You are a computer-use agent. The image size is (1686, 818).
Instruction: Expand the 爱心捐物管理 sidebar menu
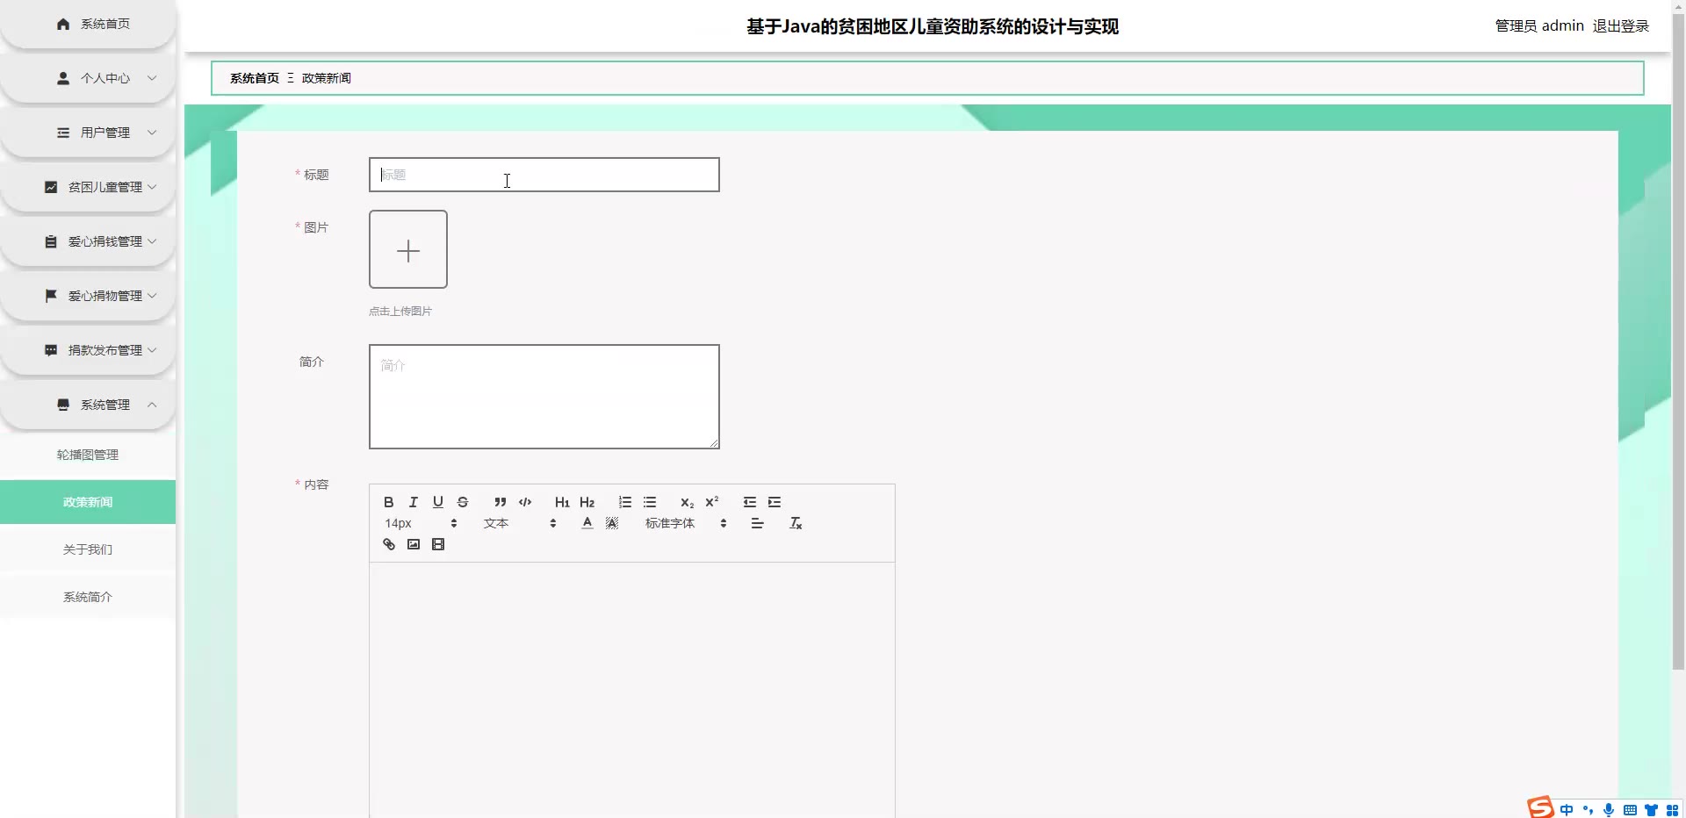pos(88,296)
